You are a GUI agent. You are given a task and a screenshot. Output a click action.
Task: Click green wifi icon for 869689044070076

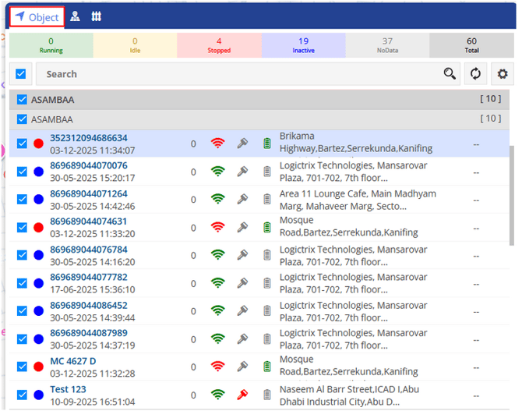tap(218, 172)
